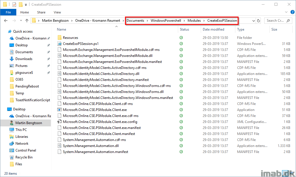The width and height of the screenshot is (296, 177).
Task: Open Recycle Bin in navigation pane
Action: click(x=24, y=157)
